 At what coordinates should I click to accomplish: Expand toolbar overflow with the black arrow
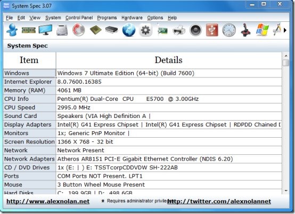[285, 30]
